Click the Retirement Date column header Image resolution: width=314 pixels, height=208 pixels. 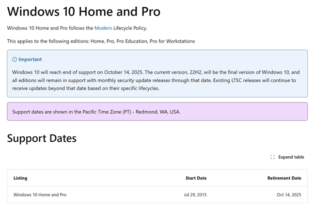click(x=284, y=178)
